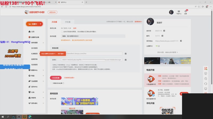Viewport: 213px width, 119px height.
Task: Collapse the 创作管理 sidebar section
Action: 43,43
